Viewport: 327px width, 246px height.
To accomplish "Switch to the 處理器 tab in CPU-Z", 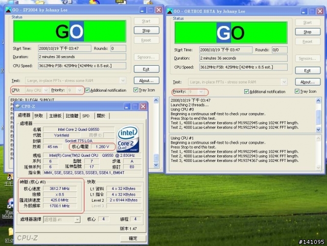I will click(24, 116).
